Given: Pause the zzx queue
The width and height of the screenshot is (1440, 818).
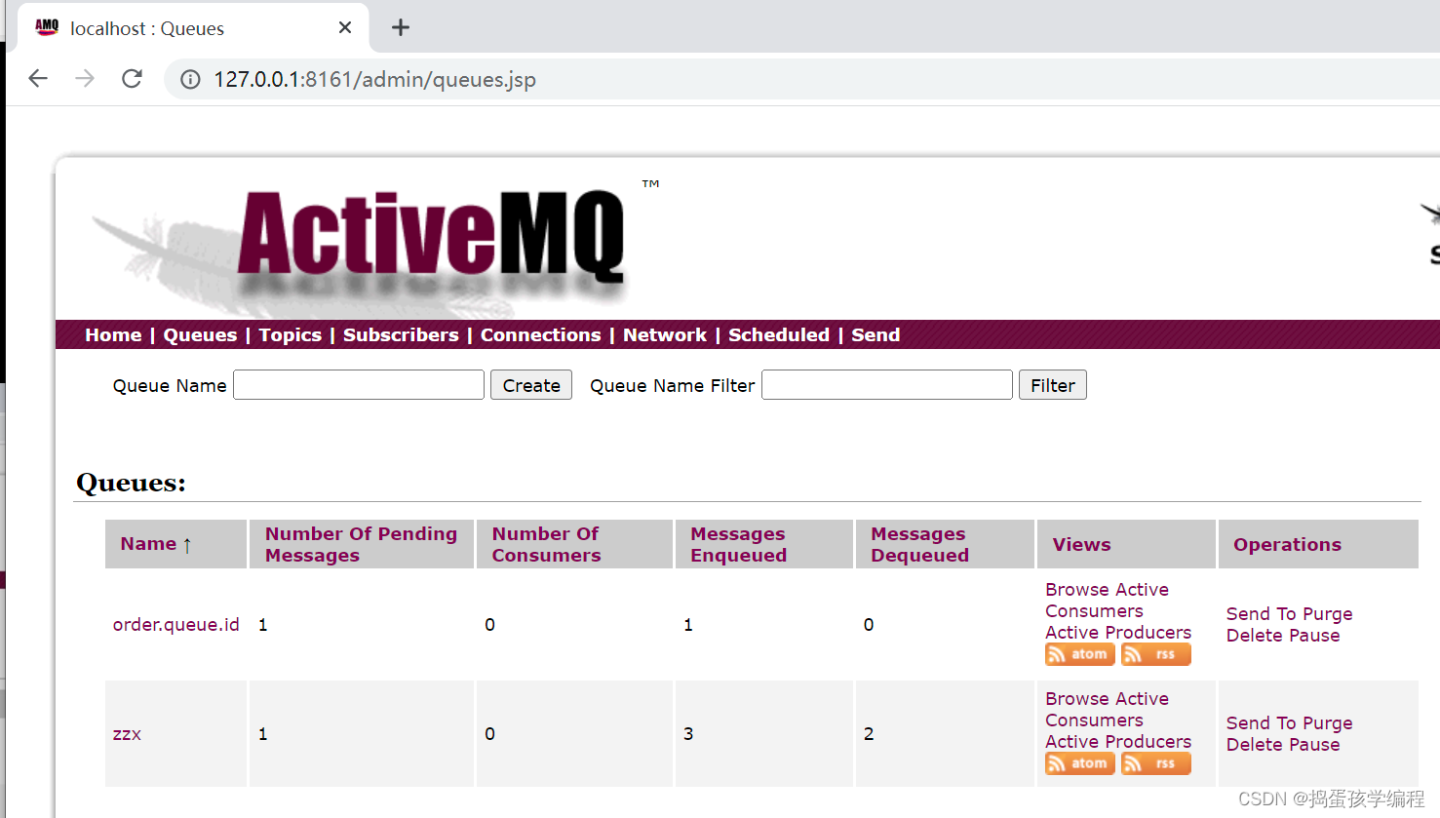Looking at the screenshot, I should (x=1314, y=745).
